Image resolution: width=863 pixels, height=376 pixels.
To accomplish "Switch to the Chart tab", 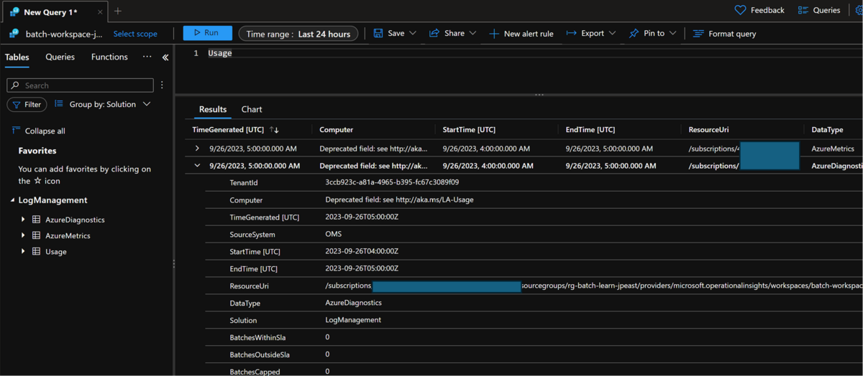I will 252,110.
